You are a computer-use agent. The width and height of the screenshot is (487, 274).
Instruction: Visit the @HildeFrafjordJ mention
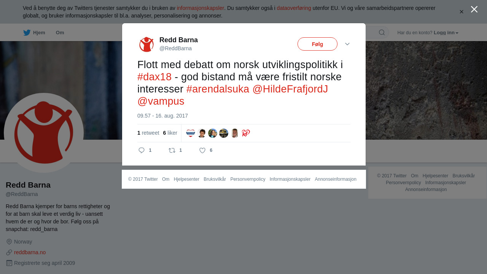tap(290, 89)
